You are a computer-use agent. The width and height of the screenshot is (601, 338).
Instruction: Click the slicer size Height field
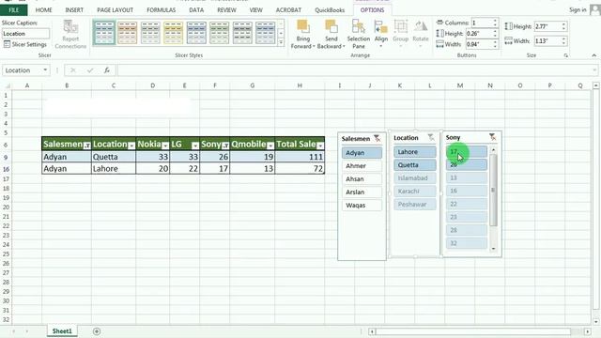pyautogui.click(x=550, y=26)
